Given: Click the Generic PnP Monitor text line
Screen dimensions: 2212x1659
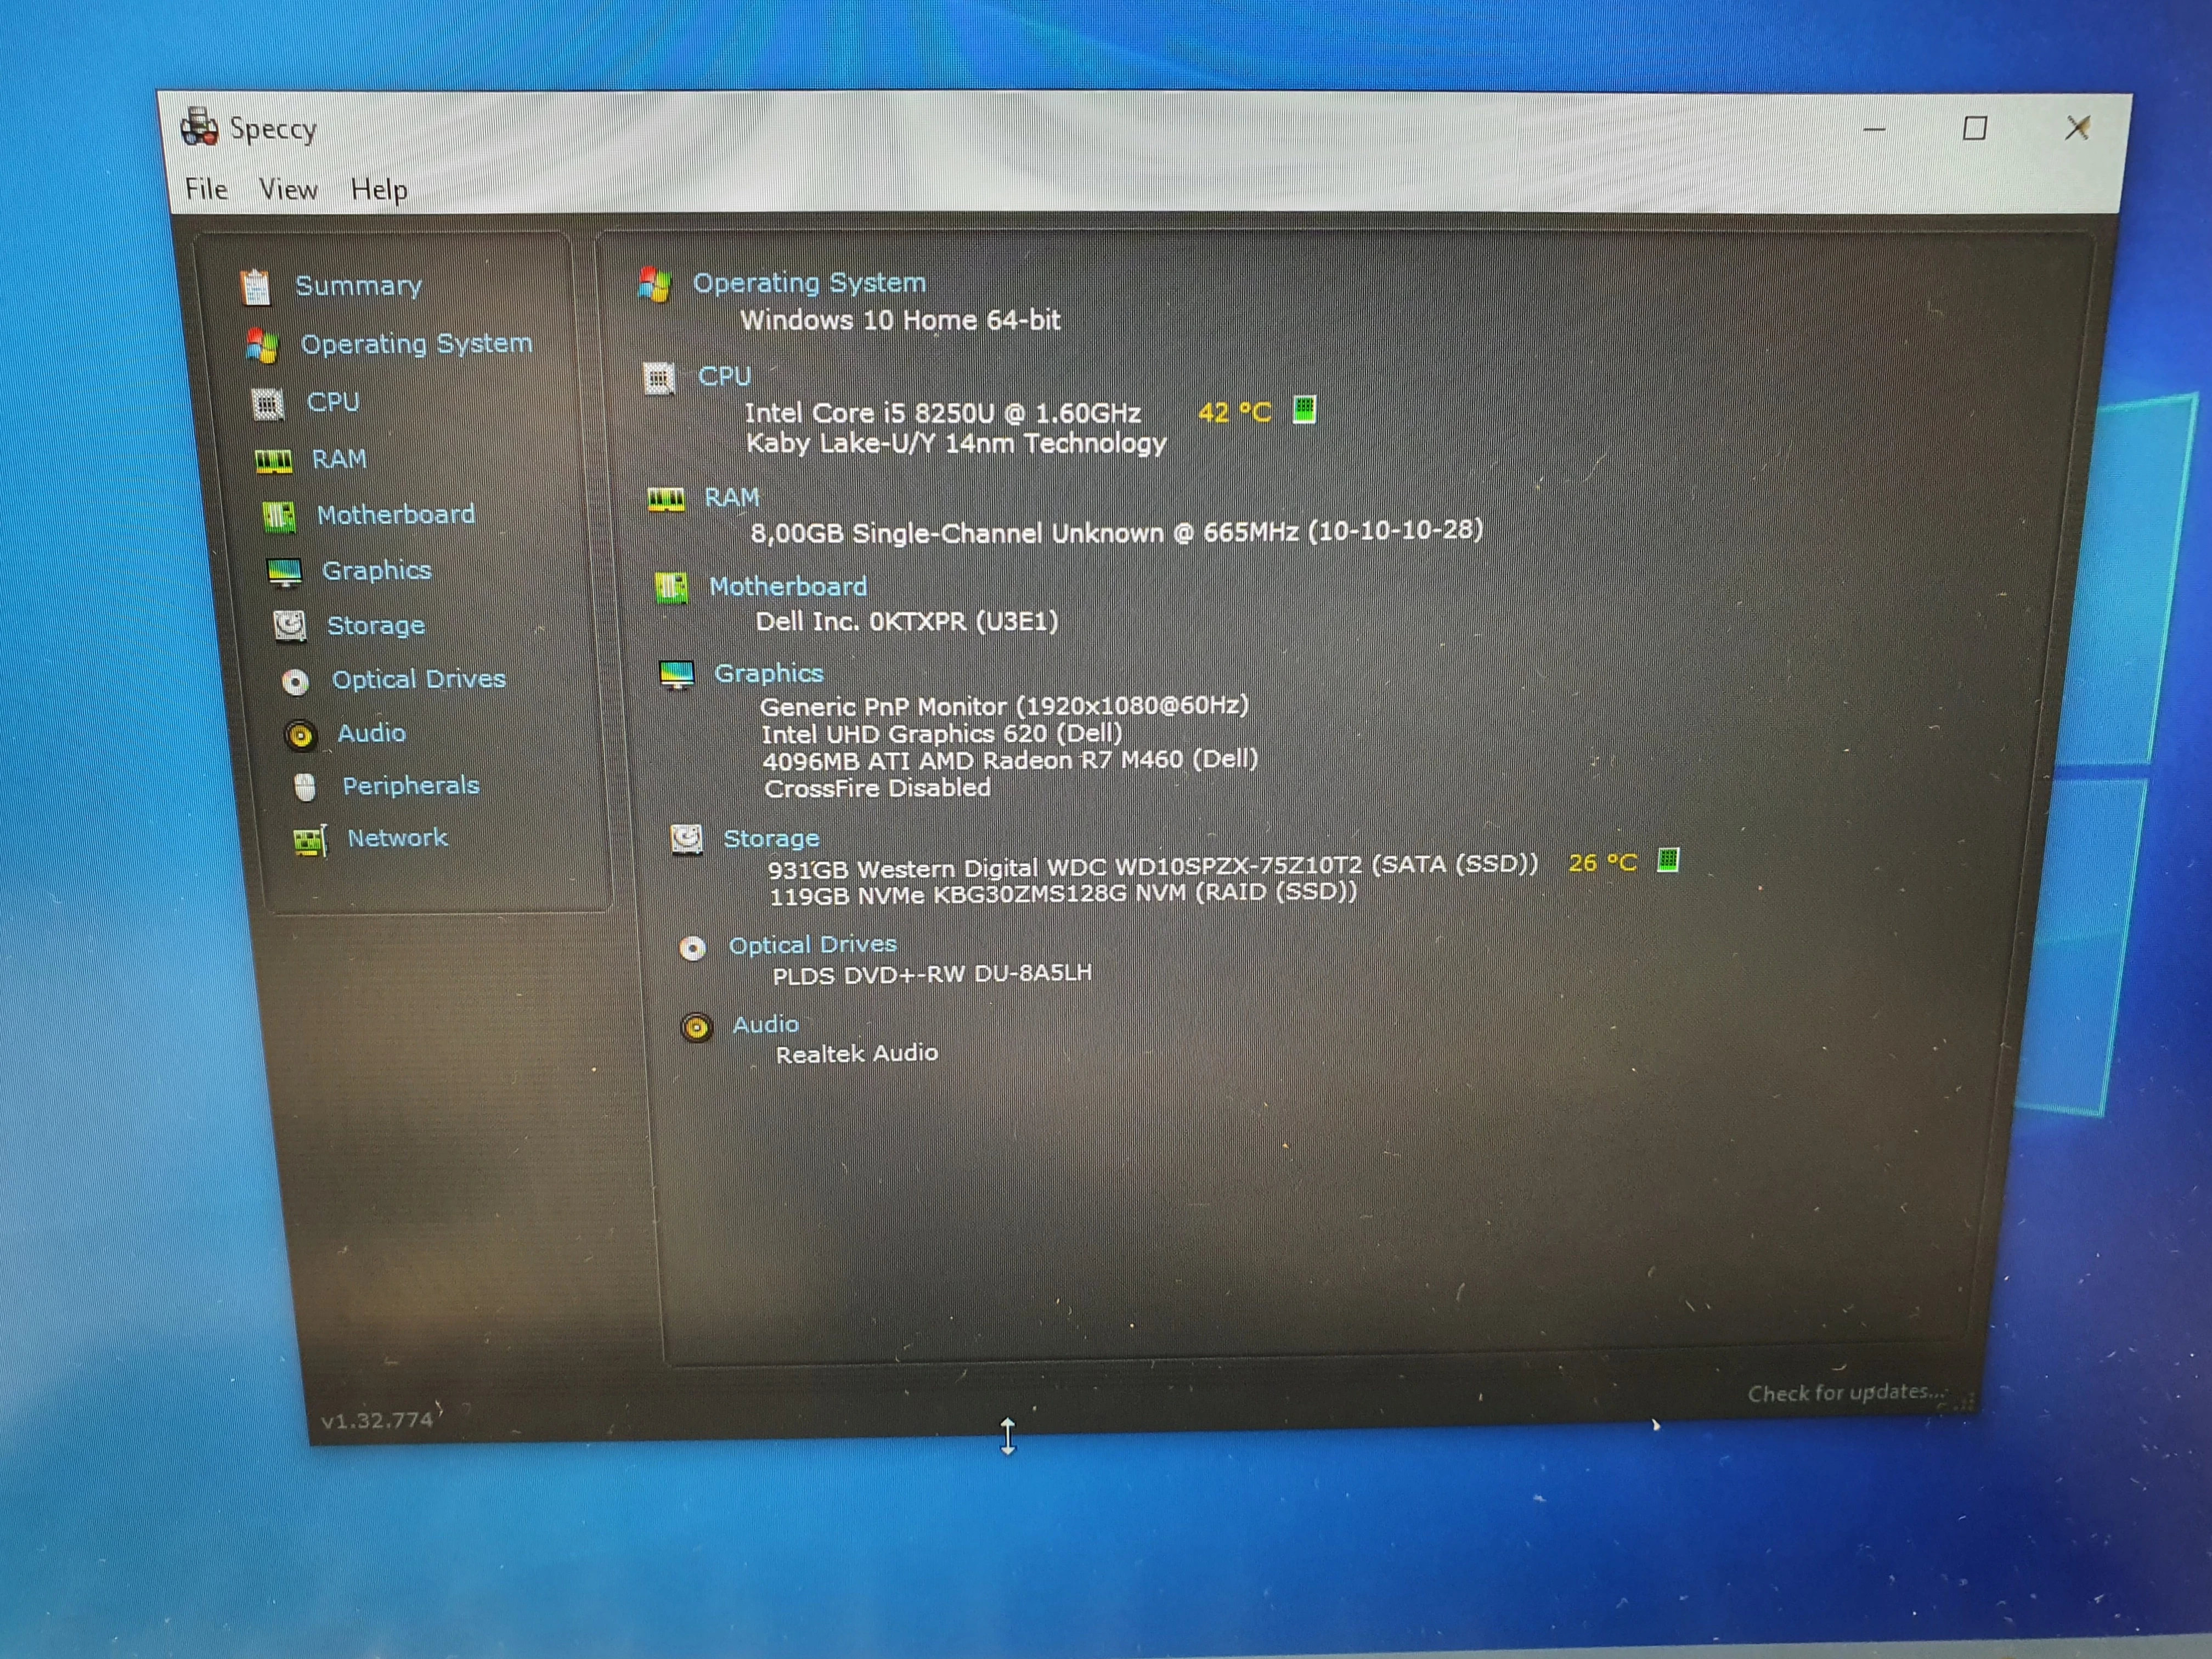Looking at the screenshot, I should pyautogui.click(x=1004, y=706).
